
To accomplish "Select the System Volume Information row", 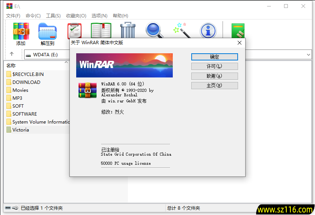I will [37, 122].
